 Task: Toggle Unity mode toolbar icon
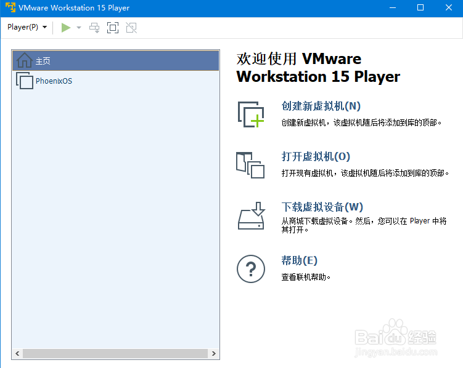coord(131,28)
